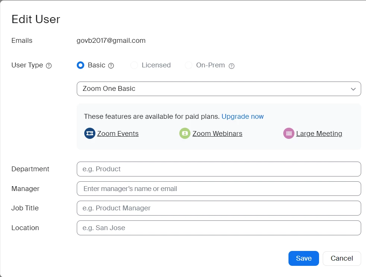
Task: Focus the Location input field
Action: tap(219, 228)
